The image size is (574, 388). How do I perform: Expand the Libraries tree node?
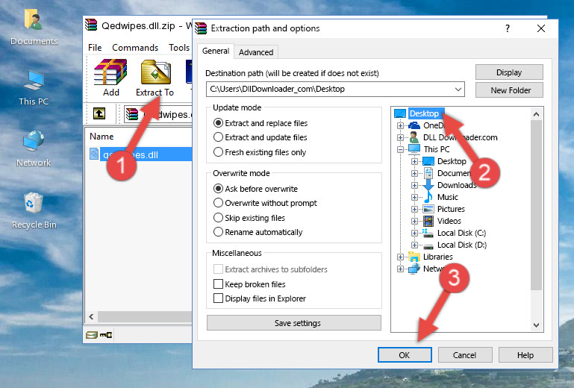click(400, 257)
